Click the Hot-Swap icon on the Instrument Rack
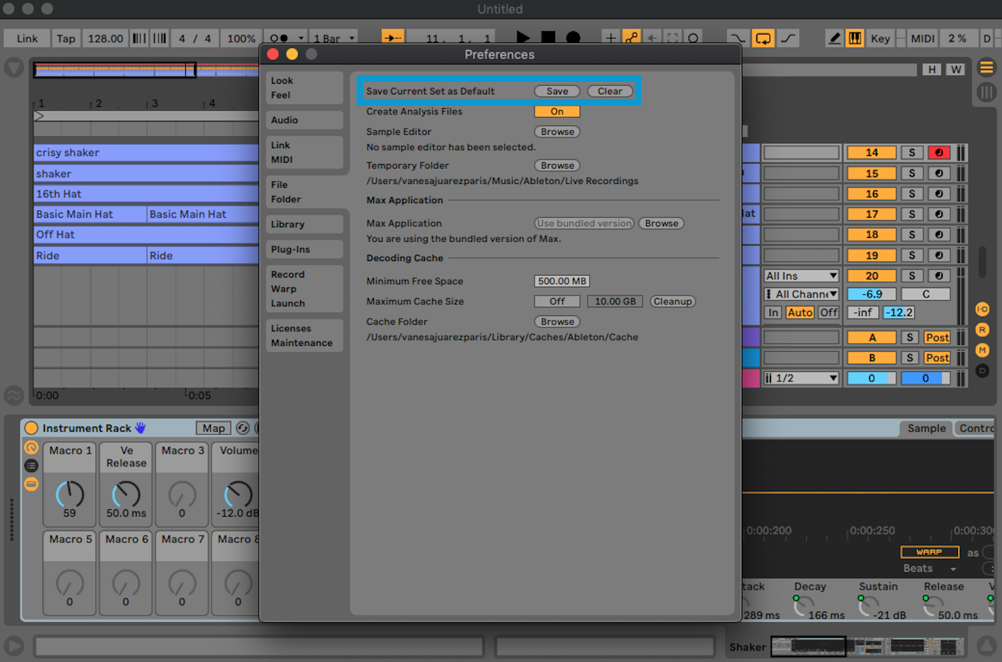The image size is (1002, 662). (242, 428)
